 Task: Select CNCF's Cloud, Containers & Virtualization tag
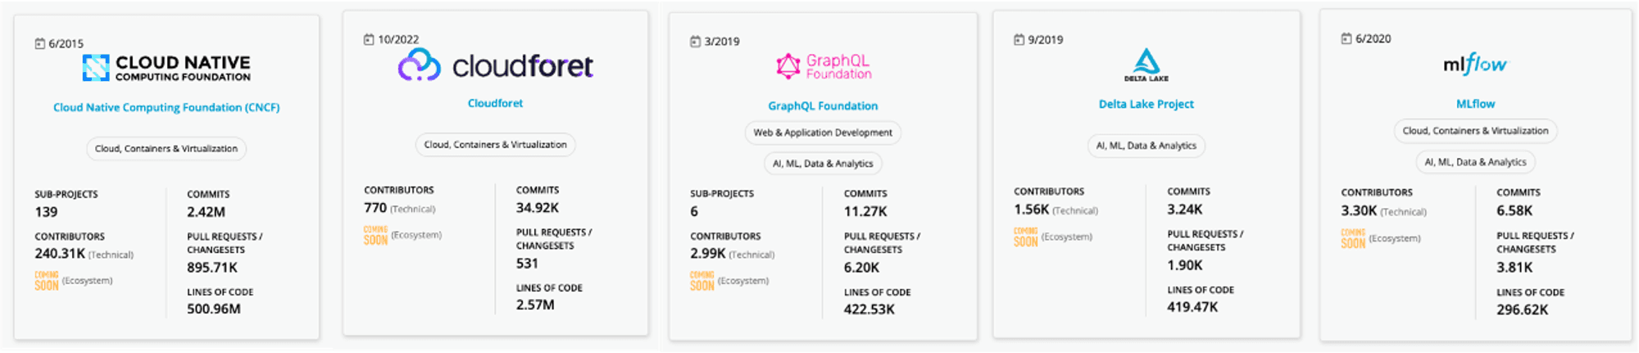[166, 148]
